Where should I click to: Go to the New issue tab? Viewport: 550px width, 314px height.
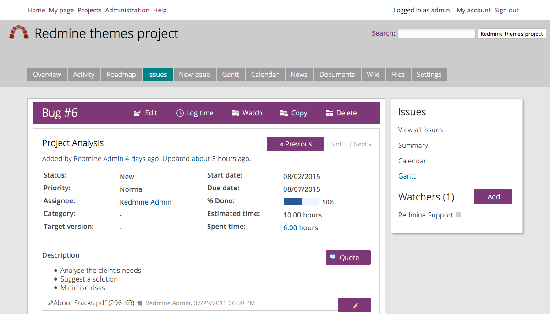point(194,74)
